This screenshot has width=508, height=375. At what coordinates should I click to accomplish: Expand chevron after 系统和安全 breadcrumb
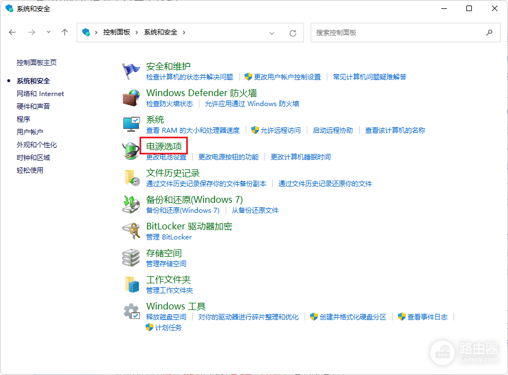[184, 32]
